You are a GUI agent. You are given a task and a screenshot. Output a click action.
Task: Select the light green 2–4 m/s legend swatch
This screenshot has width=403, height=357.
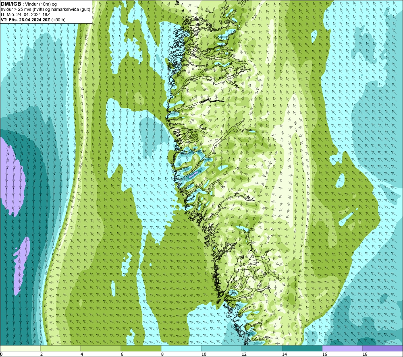point(60,348)
